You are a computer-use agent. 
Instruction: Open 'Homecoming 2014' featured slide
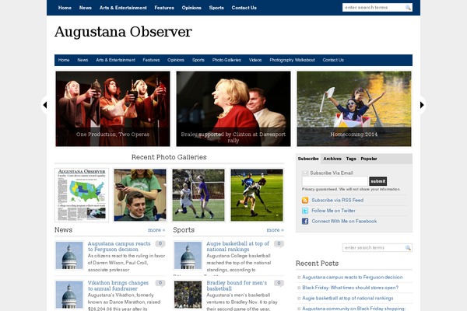pos(354,109)
